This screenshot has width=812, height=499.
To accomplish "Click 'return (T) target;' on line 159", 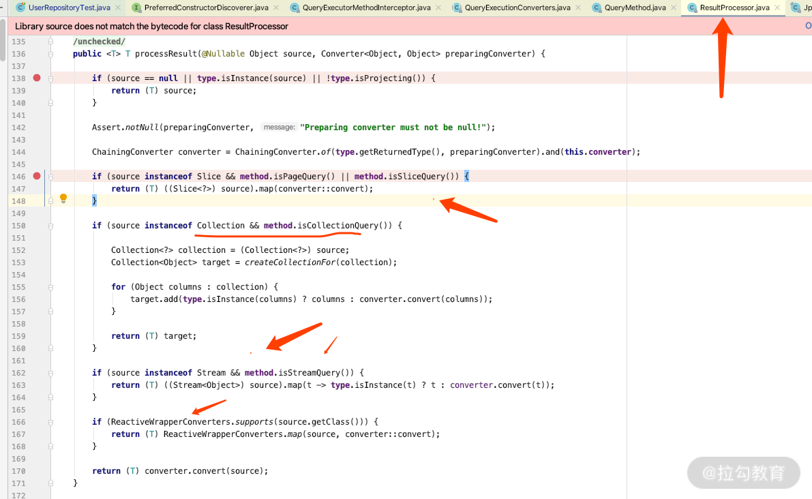I will tap(154, 336).
